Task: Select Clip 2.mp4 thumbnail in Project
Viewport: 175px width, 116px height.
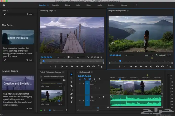Action: (52, 96)
